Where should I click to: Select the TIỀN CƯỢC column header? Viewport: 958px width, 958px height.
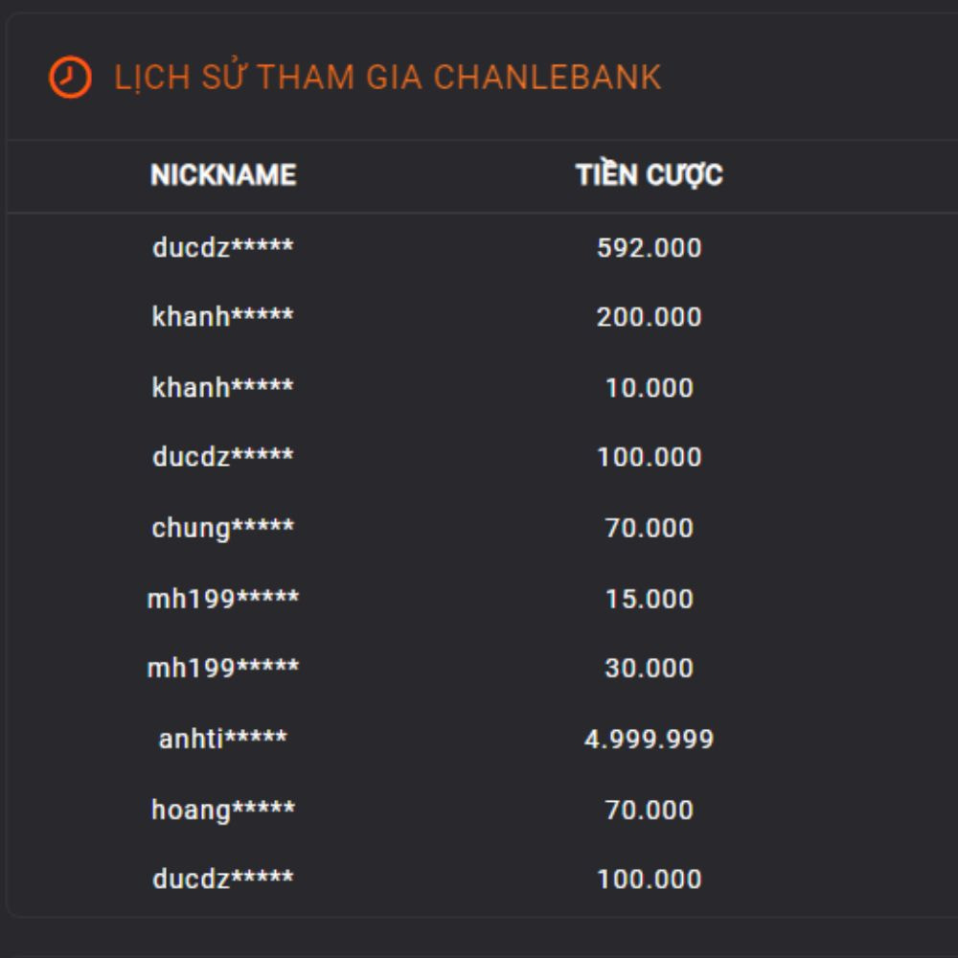(649, 175)
